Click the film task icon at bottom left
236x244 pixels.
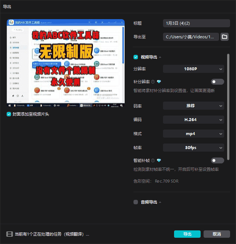point(9,234)
